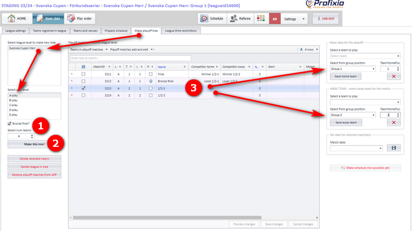Check the row checkbox for match 3211
Screen dimensions: 412x231
[x=83, y=74]
